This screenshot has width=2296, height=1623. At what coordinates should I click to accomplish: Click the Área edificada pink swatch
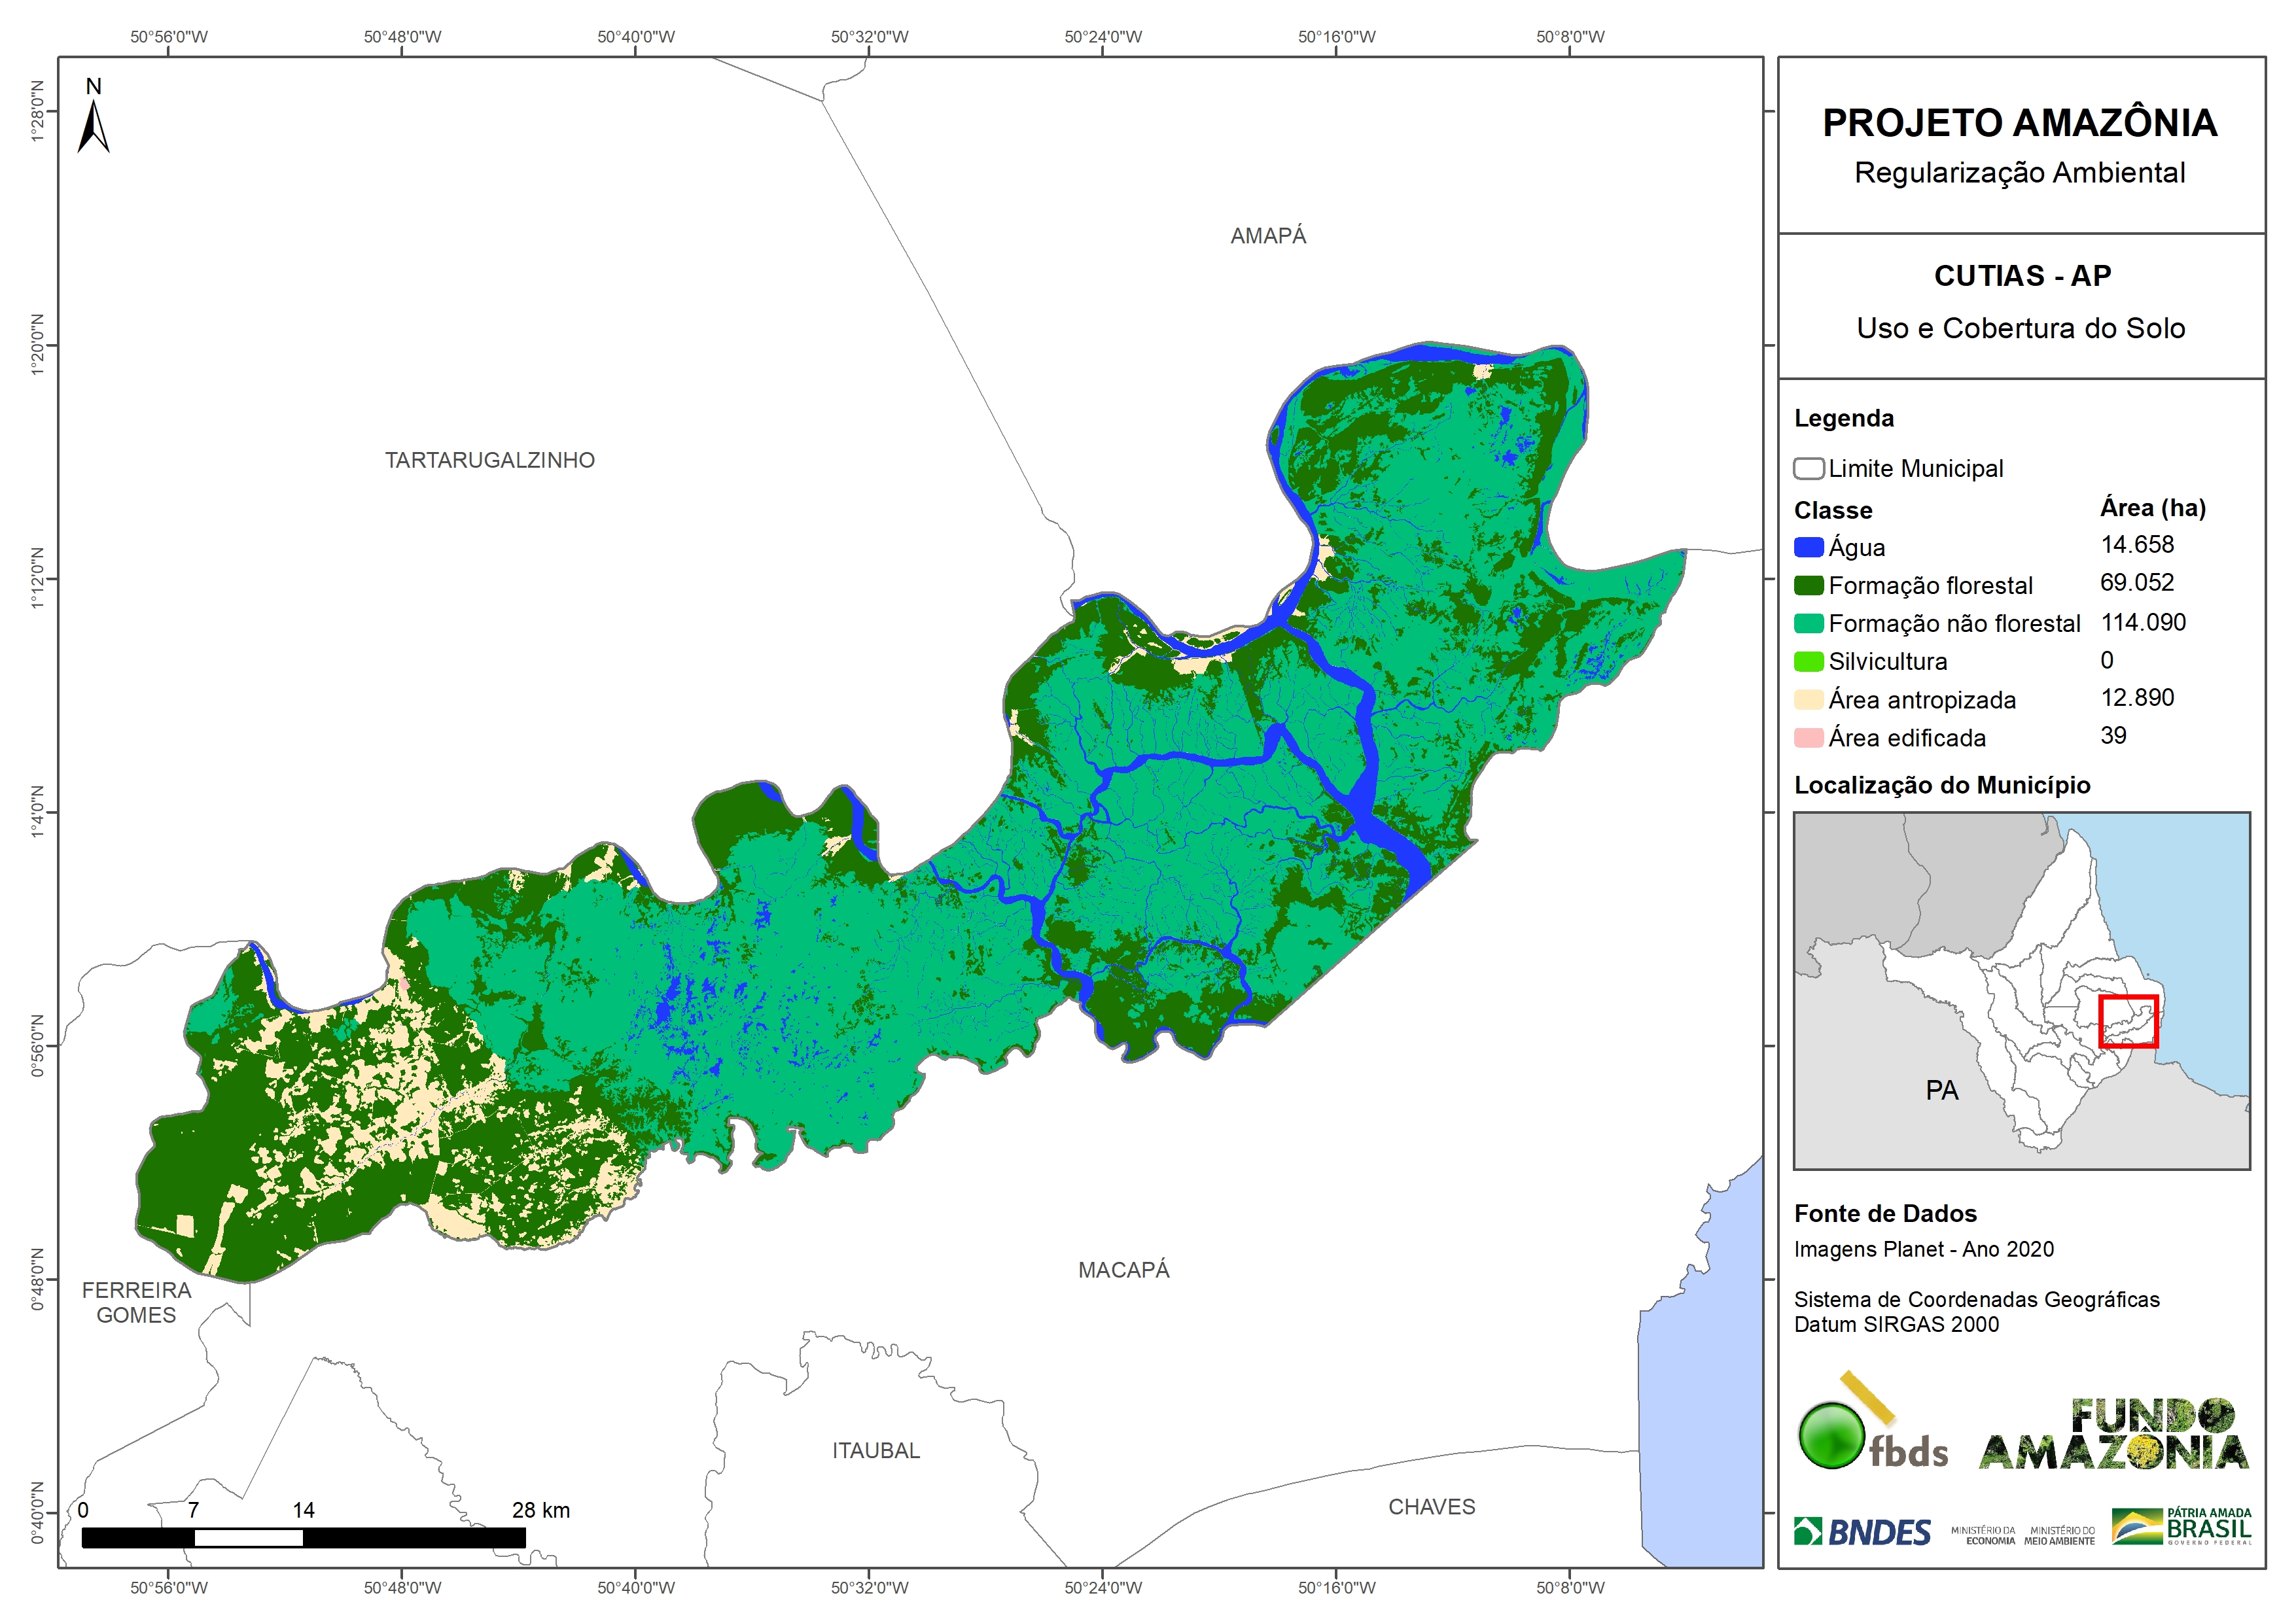click(1808, 738)
